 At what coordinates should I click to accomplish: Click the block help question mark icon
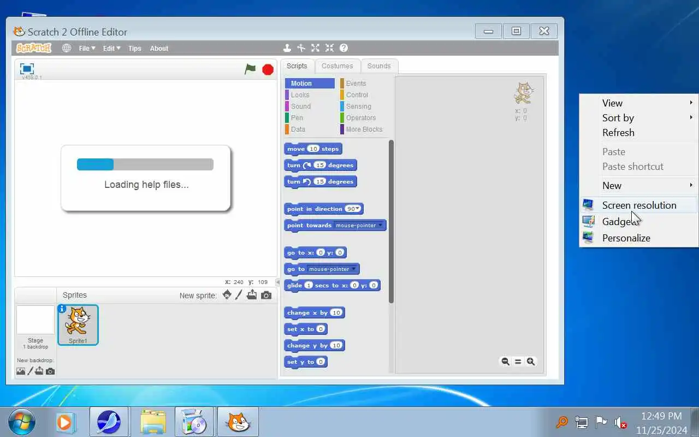(x=343, y=48)
